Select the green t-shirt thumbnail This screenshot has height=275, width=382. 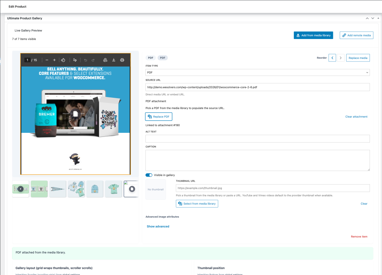pos(113,189)
